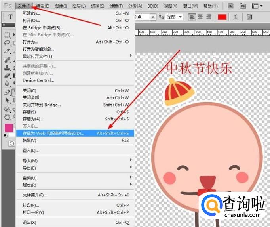
Task: Open the pink foreground color swatch
Action: 9,128
